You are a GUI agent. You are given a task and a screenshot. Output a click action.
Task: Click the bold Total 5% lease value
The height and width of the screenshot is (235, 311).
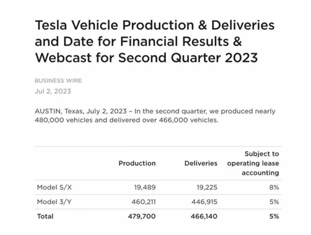point(274,216)
